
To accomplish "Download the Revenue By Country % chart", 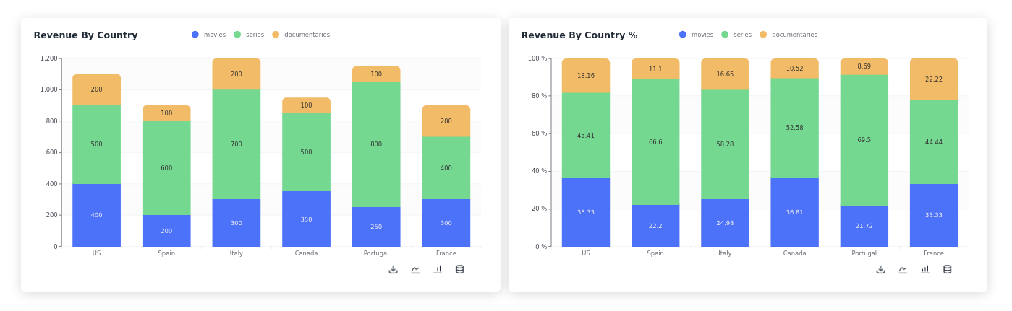I will (x=880, y=269).
